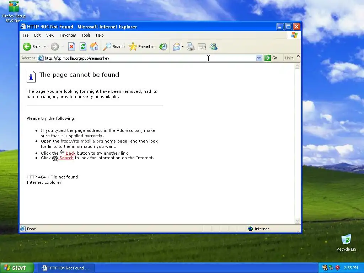Open the View menu
The height and width of the screenshot is (273, 364).
click(x=50, y=35)
